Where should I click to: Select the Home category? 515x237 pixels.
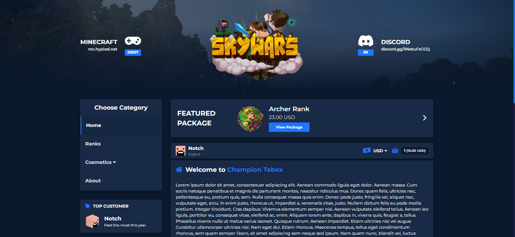(94, 125)
